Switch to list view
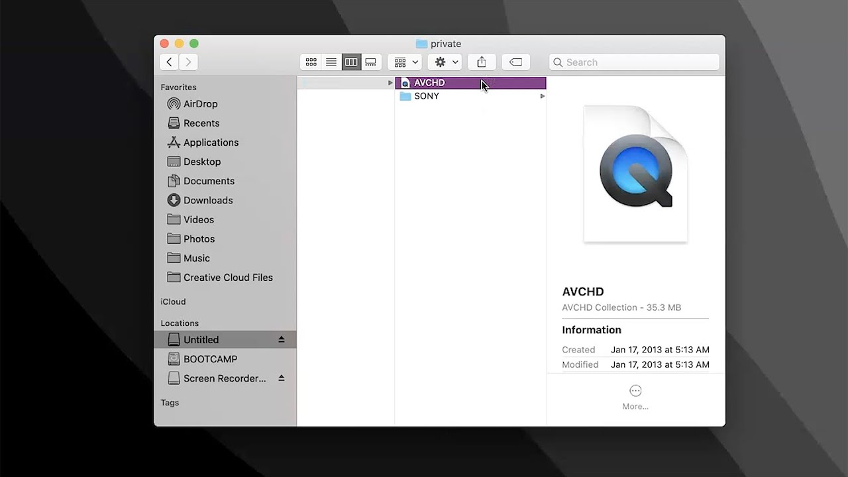 point(331,62)
